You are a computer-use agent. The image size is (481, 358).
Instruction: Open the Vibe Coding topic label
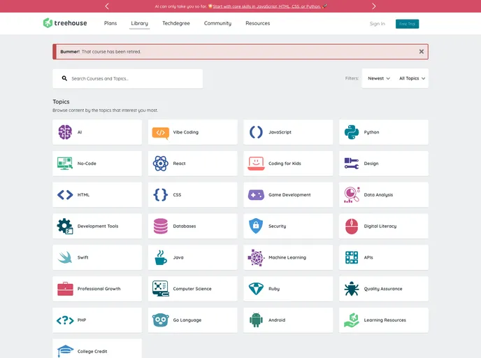coord(185,132)
